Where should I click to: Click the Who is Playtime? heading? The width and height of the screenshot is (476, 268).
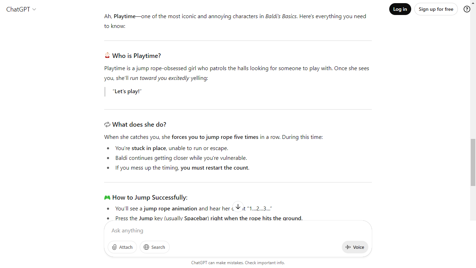pyautogui.click(x=137, y=56)
